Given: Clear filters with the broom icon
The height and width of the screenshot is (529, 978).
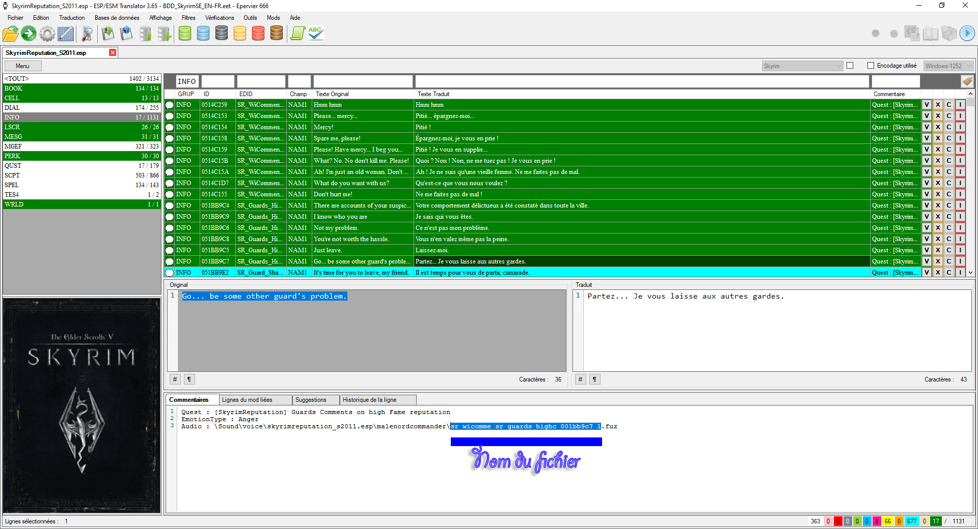Looking at the screenshot, I should pyautogui.click(x=967, y=81).
